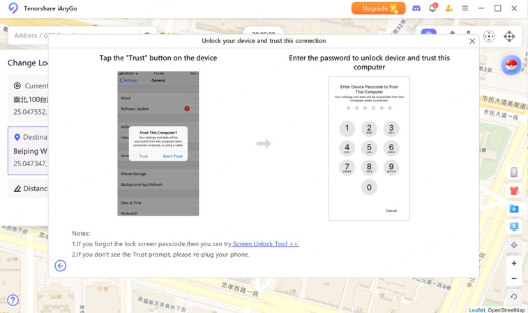Open the favorites folder star icon
Image resolution: width=528 pixels, height=313 pixels.
pos(514,209)
